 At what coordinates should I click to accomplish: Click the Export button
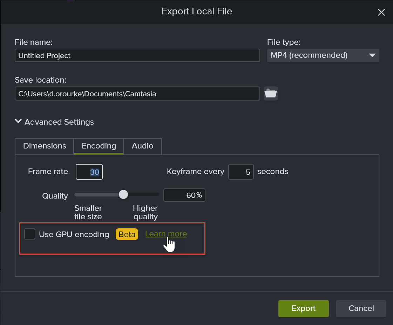pyautogui.click(x=303, y=308)
